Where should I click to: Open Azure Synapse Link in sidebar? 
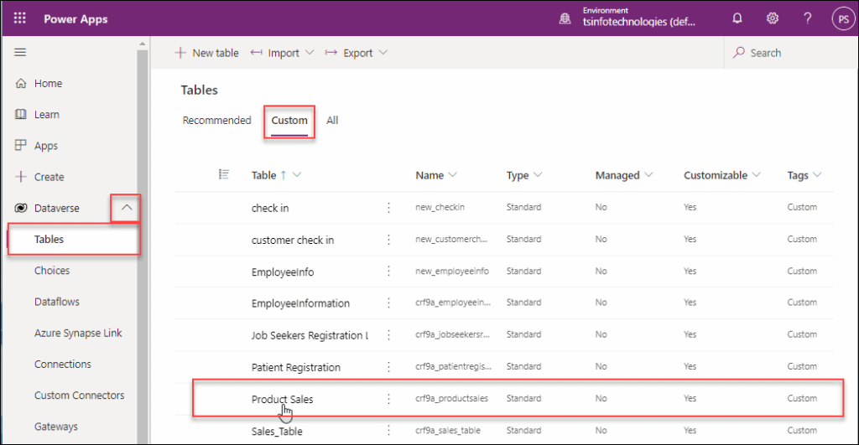[x=78, y=333]
